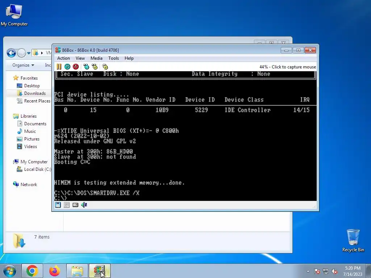Launch Firefox from the taskbar

[55, 271]
